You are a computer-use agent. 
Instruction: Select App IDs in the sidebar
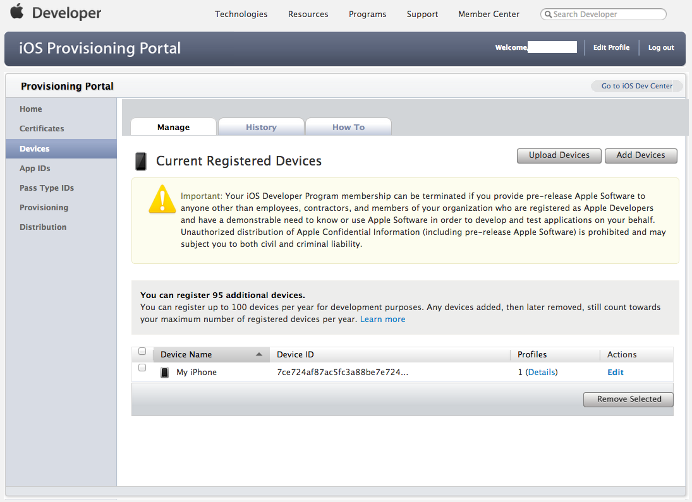coord(35,168)
